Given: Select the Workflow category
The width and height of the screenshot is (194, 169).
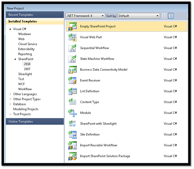Looking at the screenshot, I should tap(25, 89).
